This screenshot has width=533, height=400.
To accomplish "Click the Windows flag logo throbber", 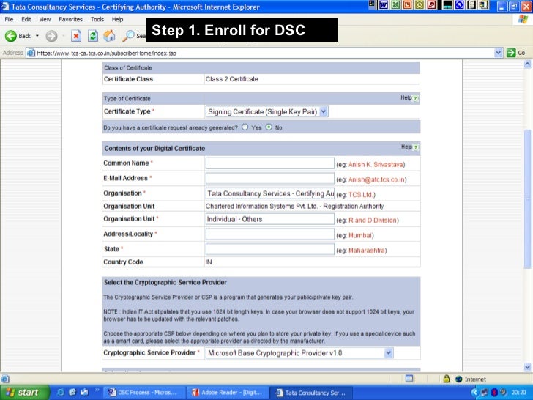I will 523,19.
